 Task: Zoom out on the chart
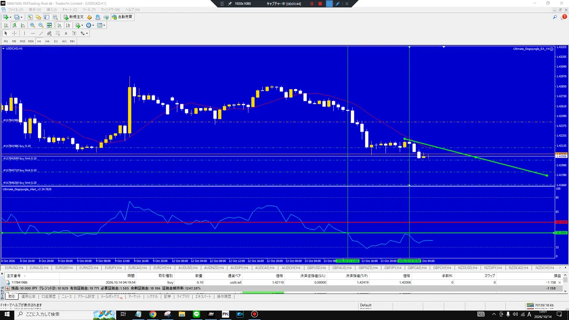pyautogui.click(x=41, y=25)
